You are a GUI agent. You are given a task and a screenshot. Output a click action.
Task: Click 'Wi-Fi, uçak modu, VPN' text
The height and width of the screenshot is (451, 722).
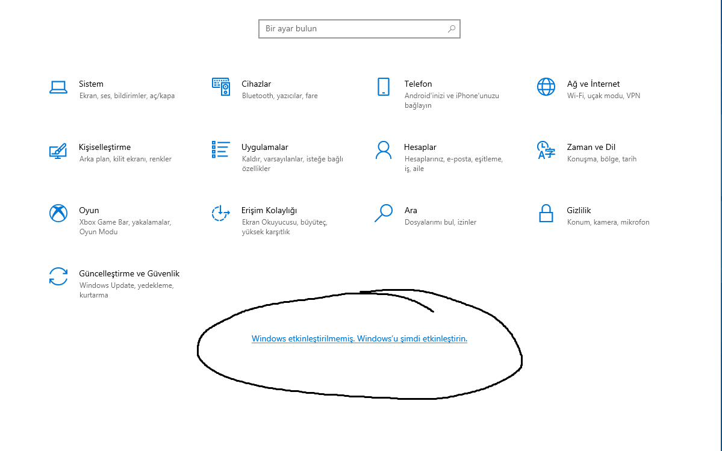(x=603, y=96)
